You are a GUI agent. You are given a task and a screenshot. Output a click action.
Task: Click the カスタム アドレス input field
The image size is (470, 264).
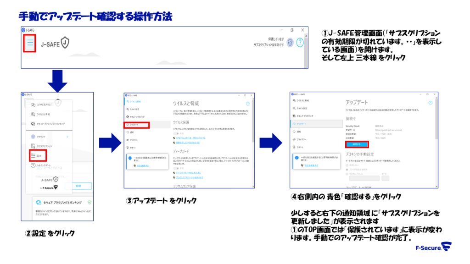click(x=364, y=178)
